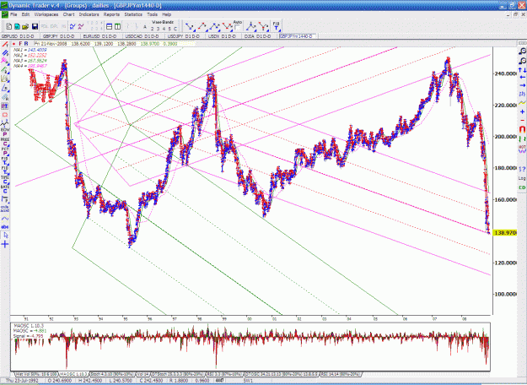Select the PRICE C tool

click(x=5, y=141)
